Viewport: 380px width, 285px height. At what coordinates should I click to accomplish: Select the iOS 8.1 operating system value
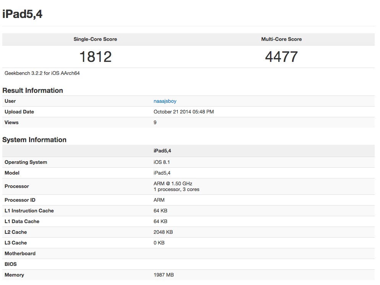pos(162,162)
